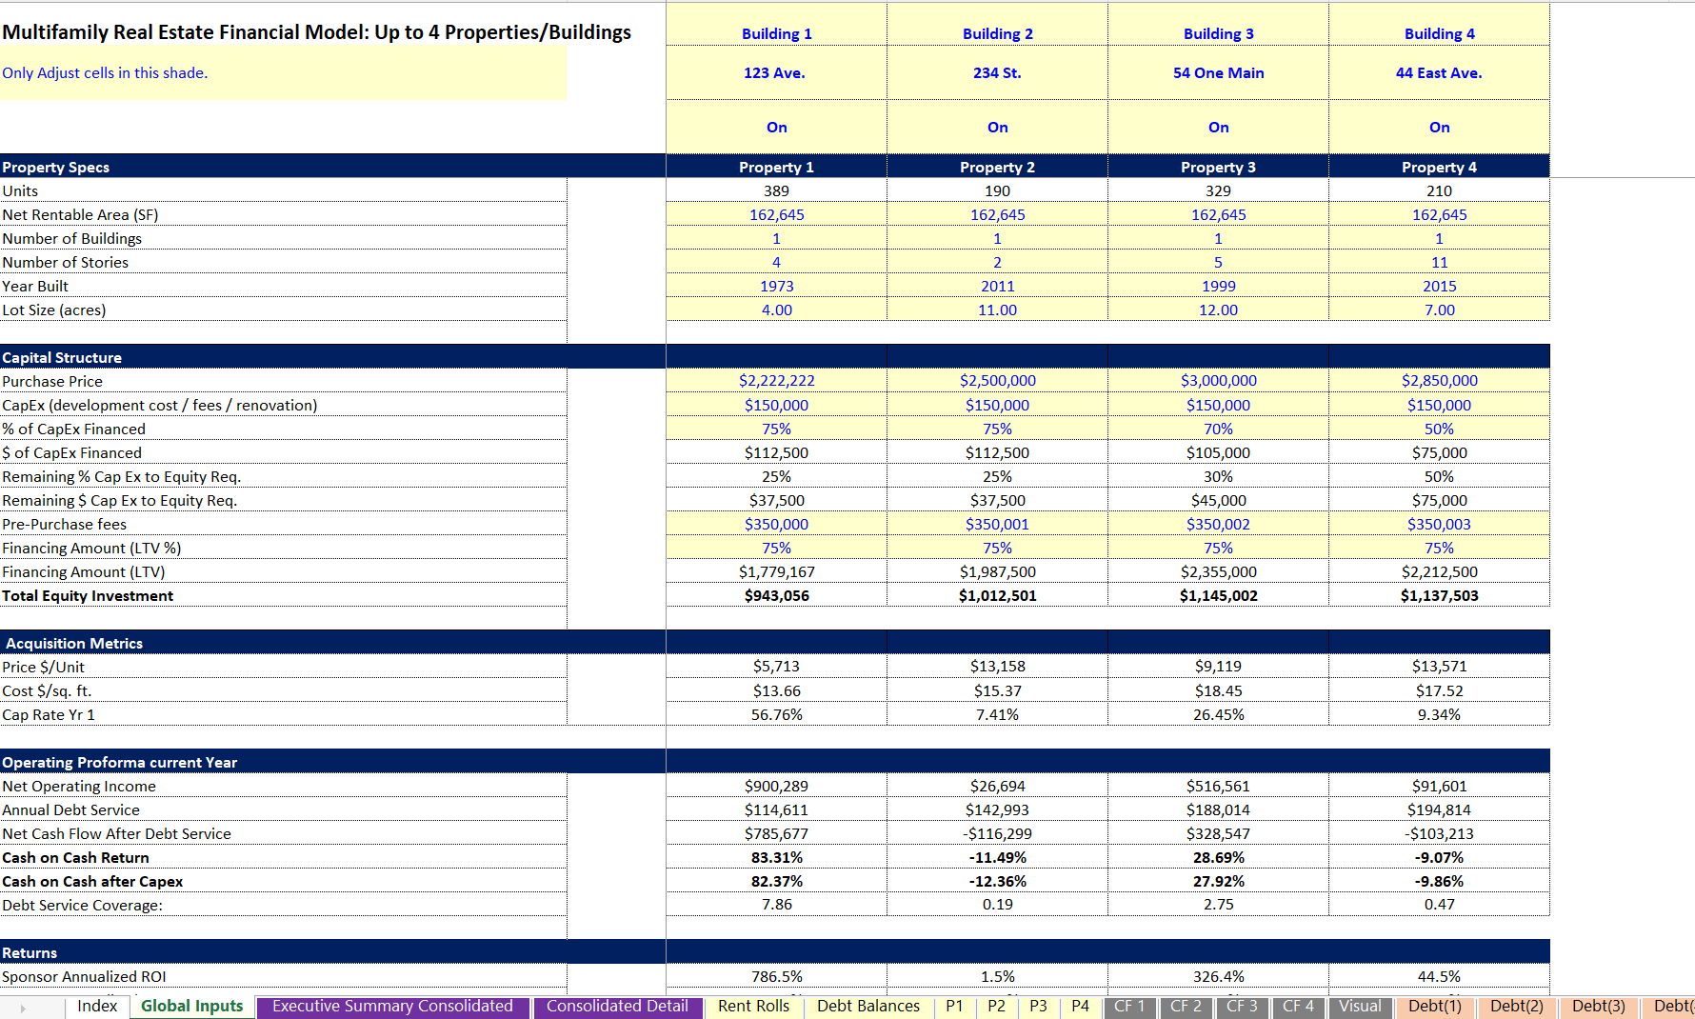This screenshot has height=1019, width=1695.
Task: Go to the Rent Rolls tab
Action: coord(753,1007)
